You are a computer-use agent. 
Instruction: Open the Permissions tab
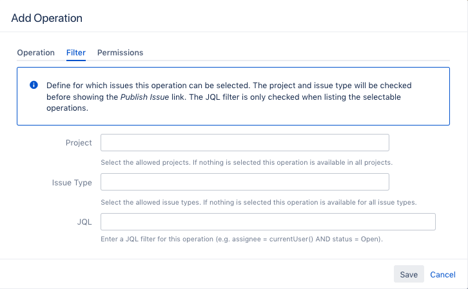tap(120, 53)
